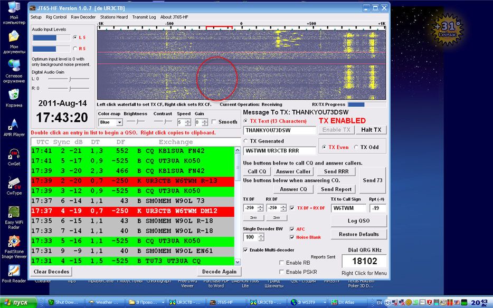
Task: Select the TX Odd radio button
Action: pos(357,148)
